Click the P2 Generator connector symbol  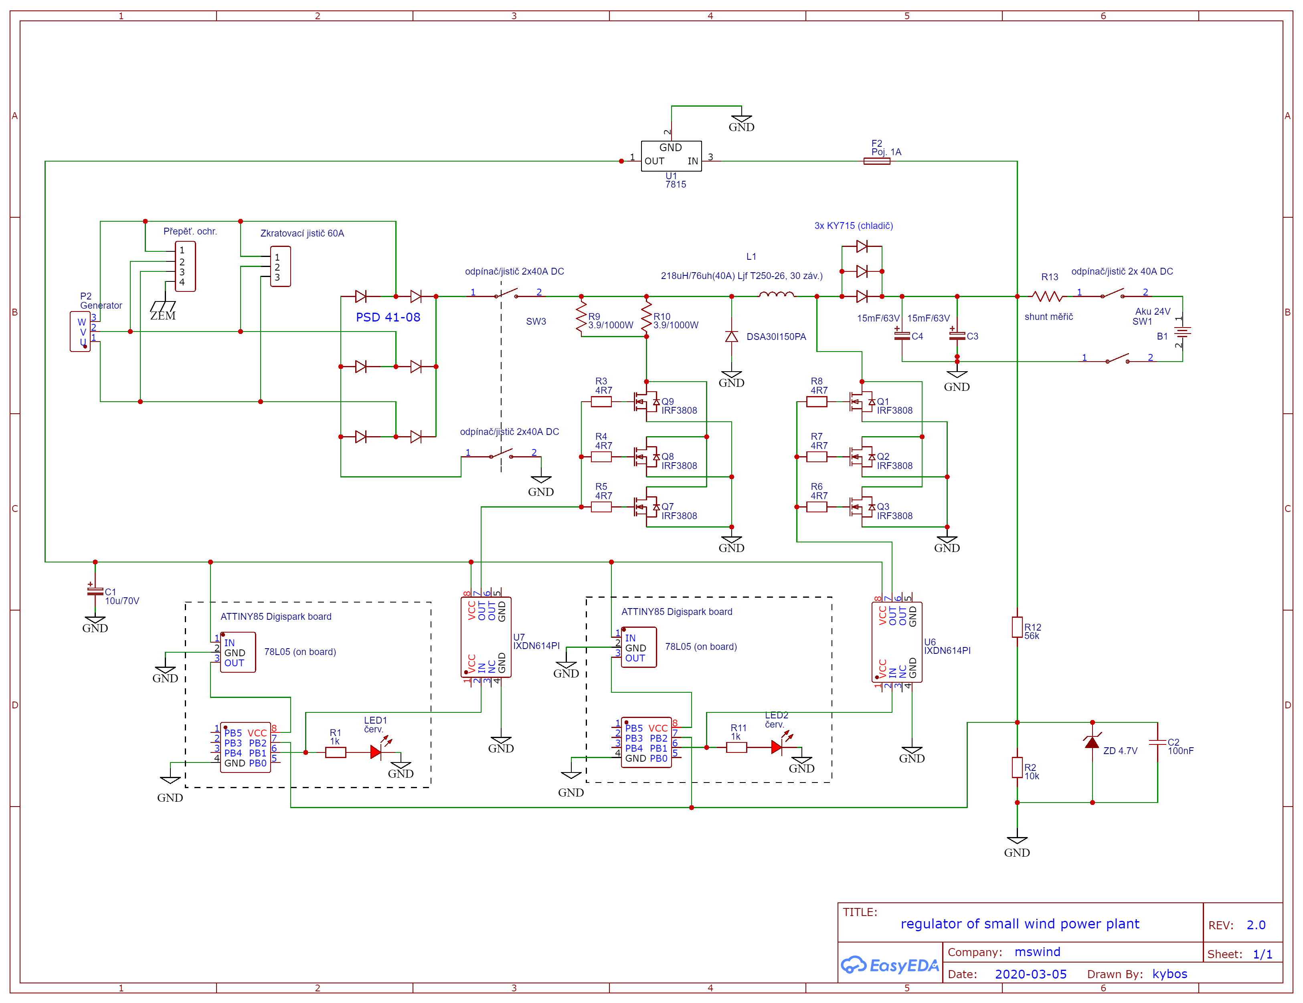[80, 331]
